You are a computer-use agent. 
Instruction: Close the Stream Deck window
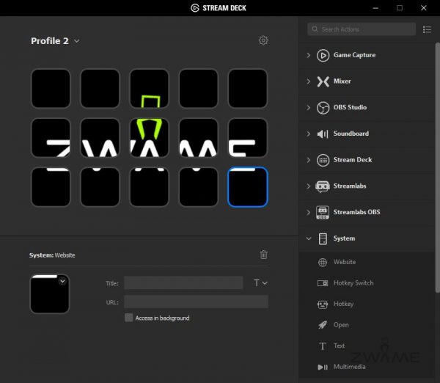(424, 8)
